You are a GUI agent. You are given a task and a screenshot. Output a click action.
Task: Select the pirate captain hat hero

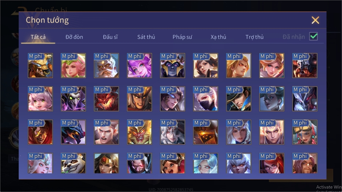click(x=239, y=99)
